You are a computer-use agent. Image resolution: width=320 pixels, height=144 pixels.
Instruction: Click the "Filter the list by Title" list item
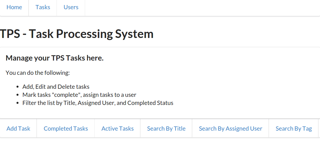pos(98,103)
